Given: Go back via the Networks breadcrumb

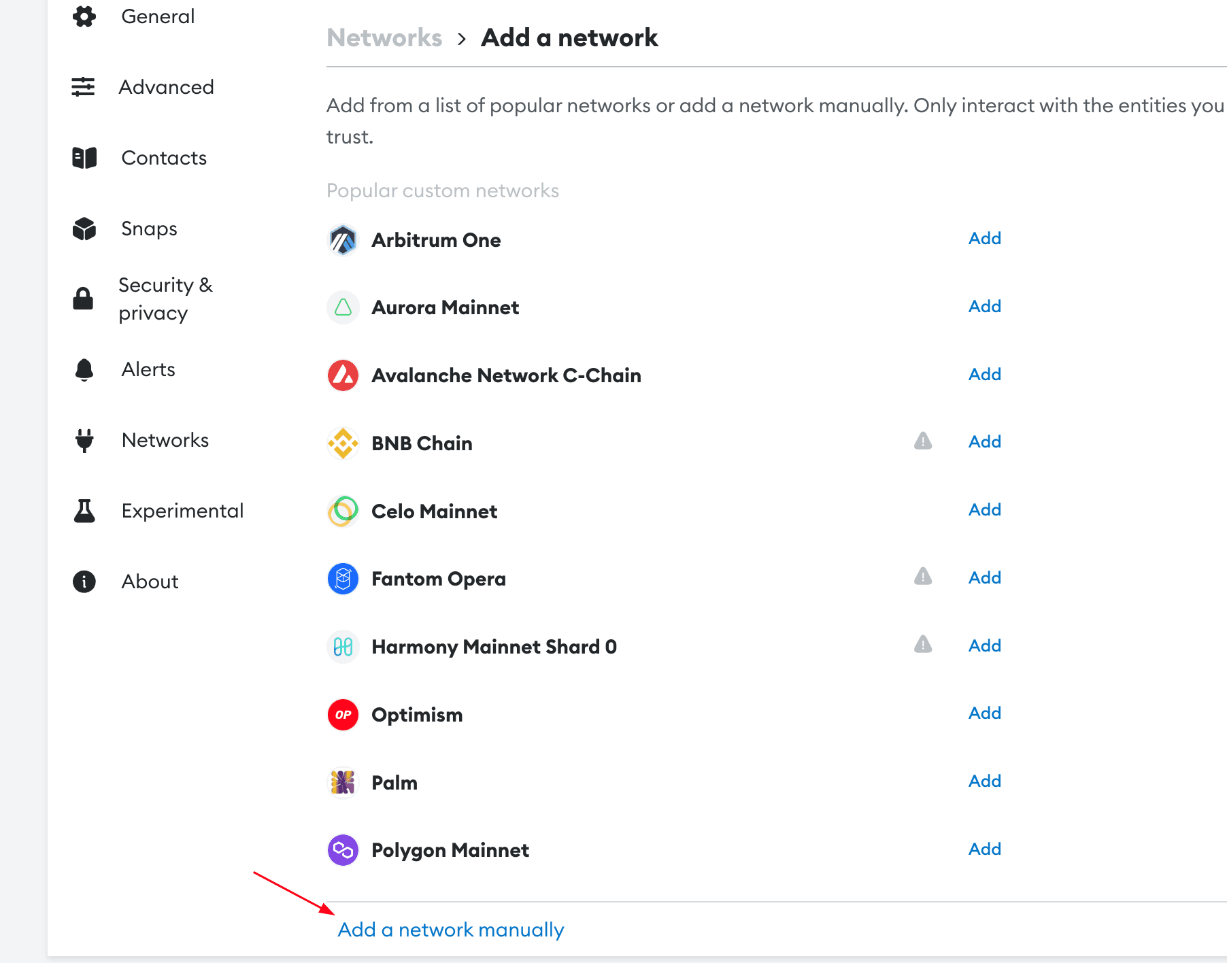Looking at the screenshot, I should 384,37.
